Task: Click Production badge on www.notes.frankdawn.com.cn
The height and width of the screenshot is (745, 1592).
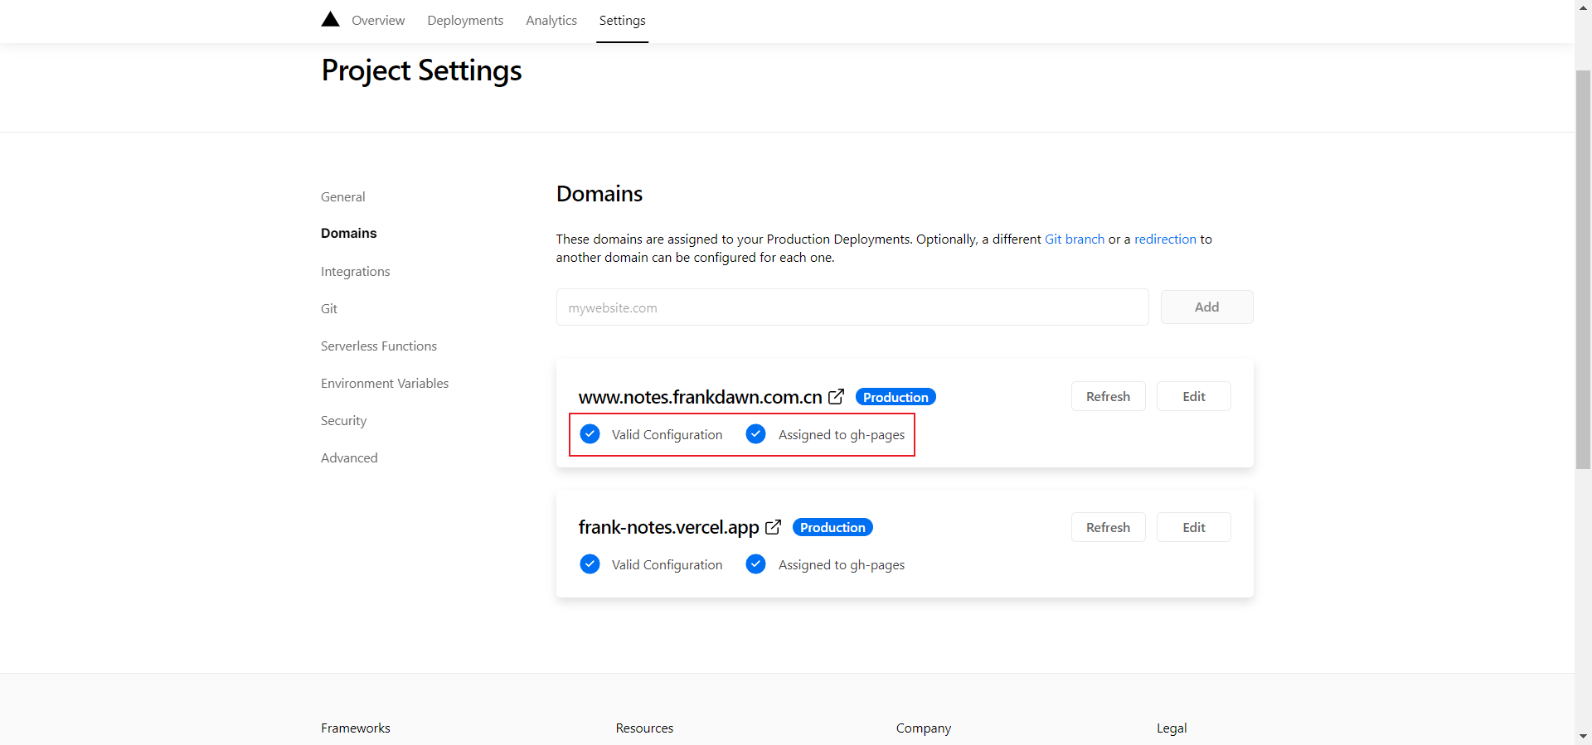Action: pos(895,397)
